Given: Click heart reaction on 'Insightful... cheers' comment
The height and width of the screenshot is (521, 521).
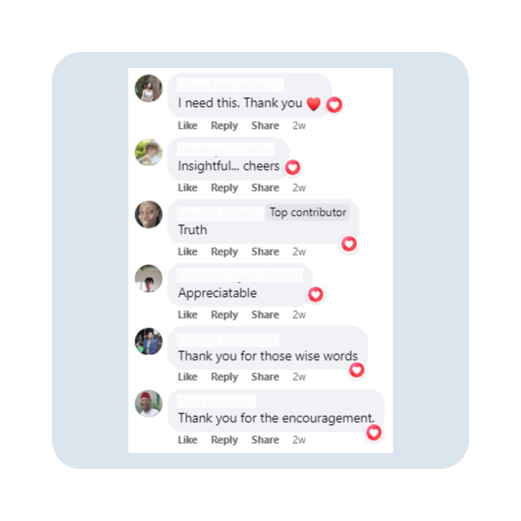Looking at the screenshot, I should coord(292,167).
